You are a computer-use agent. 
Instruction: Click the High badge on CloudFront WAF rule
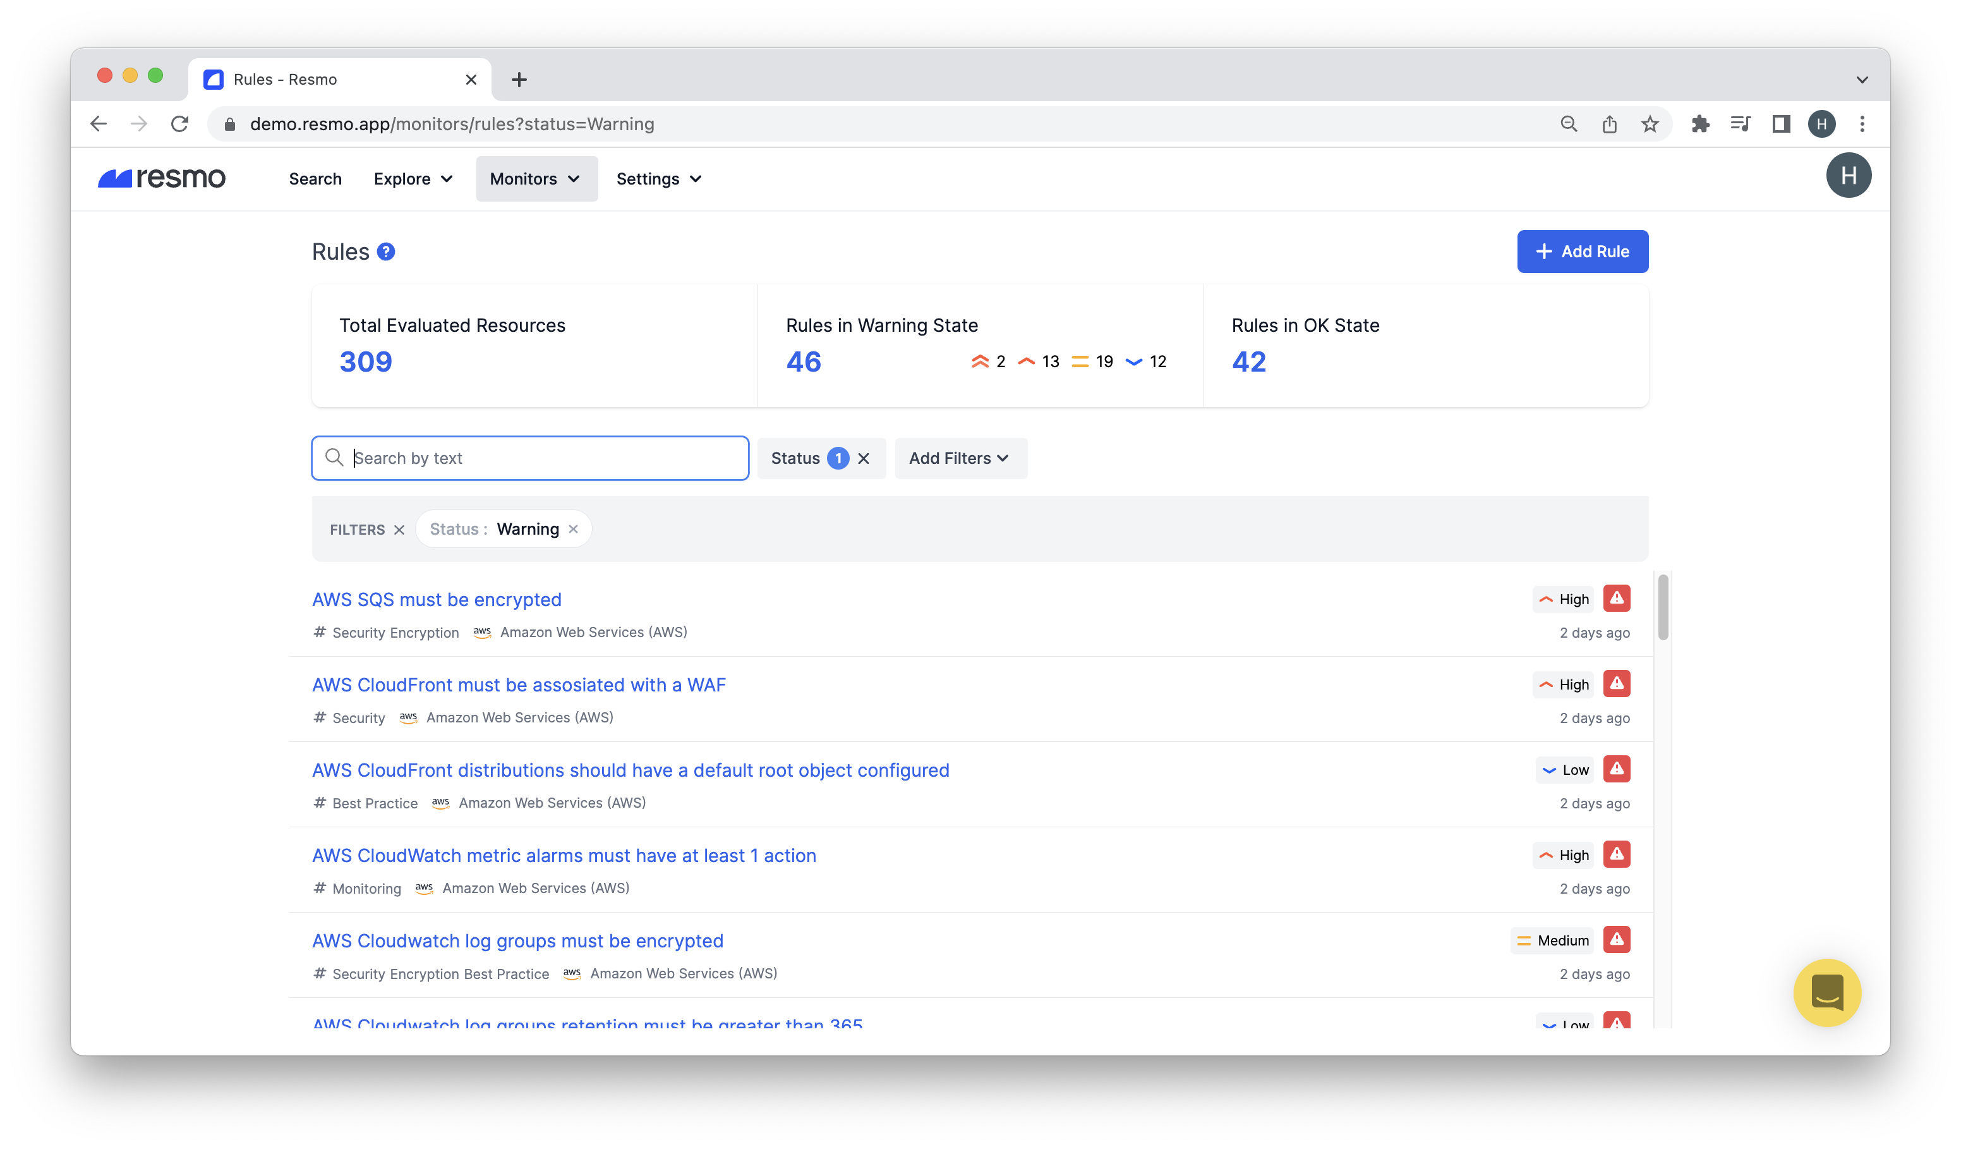(x=1564, y=685)
